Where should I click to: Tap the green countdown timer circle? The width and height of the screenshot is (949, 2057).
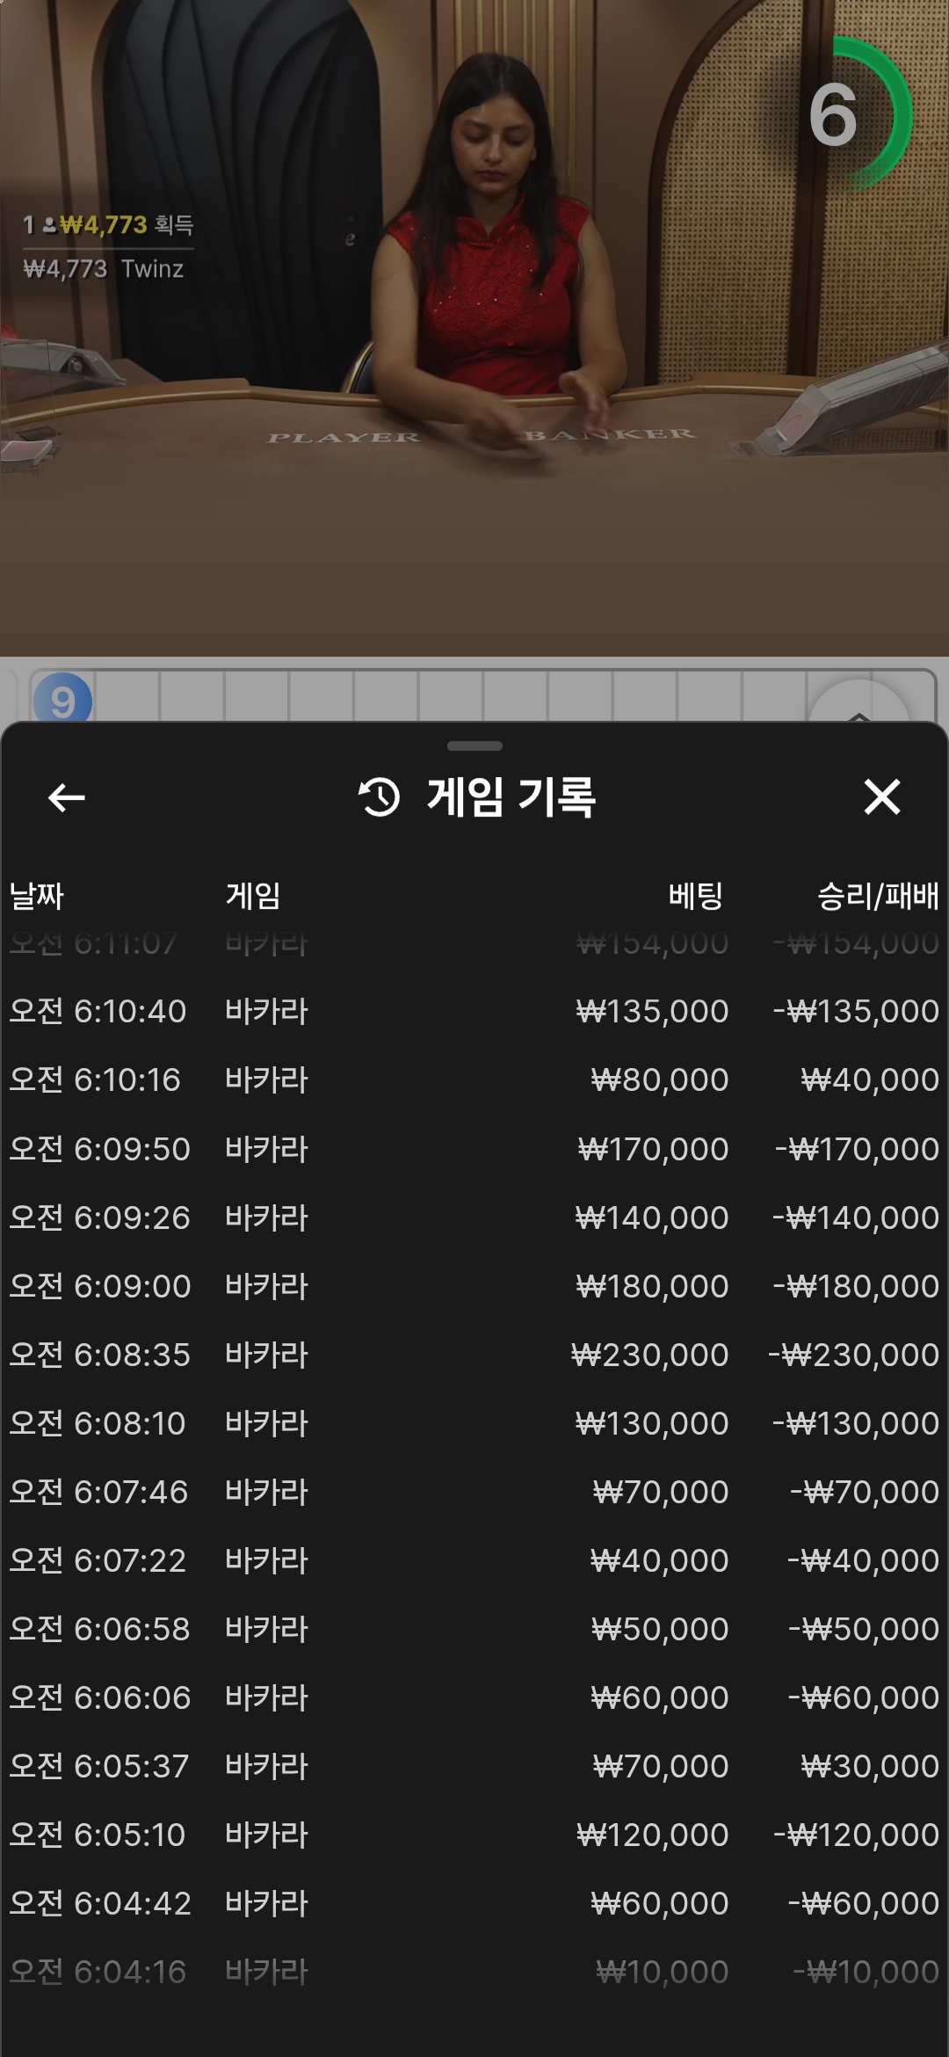850,114
